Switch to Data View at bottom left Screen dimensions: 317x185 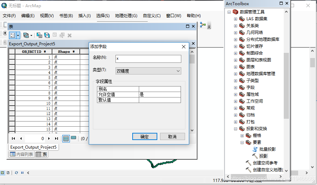pos(2,173)
